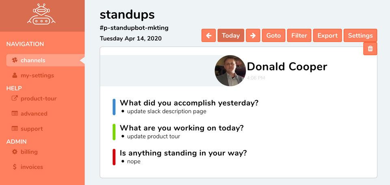Delete standup with the trash icon
Viewport: 390px width, 185px height.
[x=370, y=49]
